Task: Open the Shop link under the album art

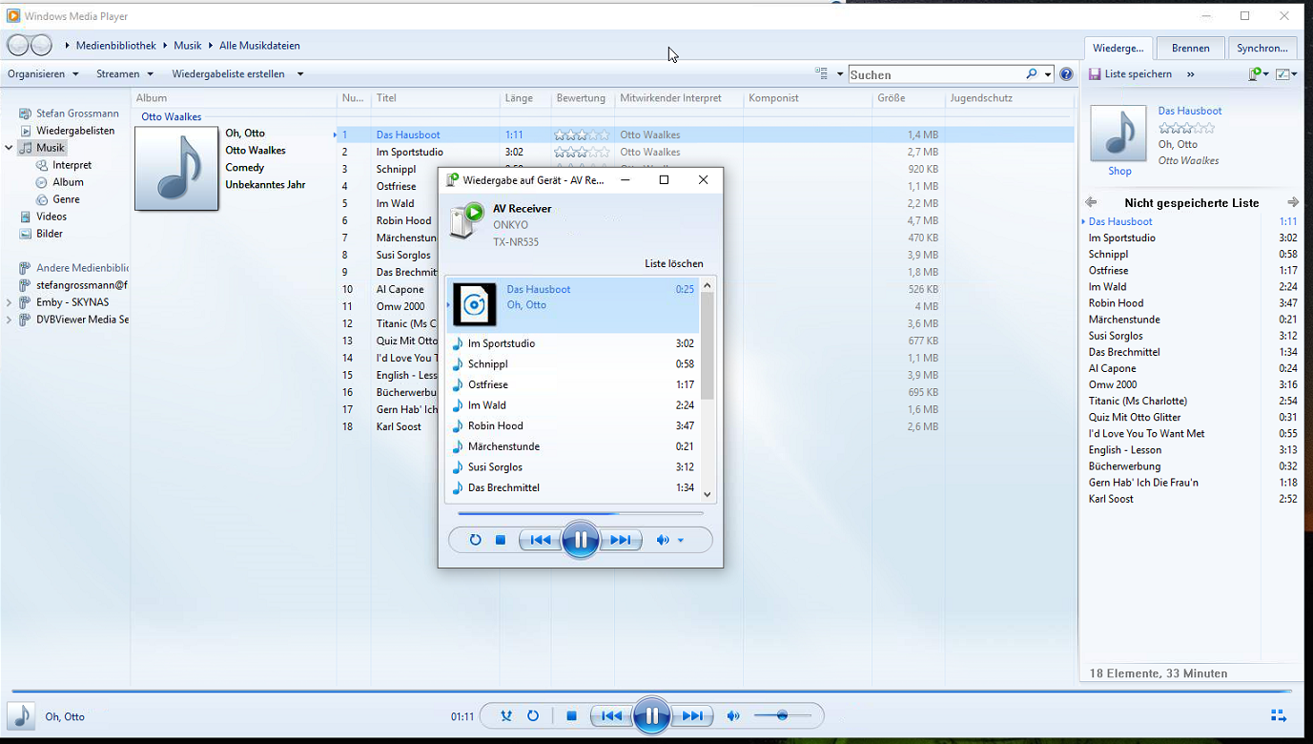Action: (1119, 172)
